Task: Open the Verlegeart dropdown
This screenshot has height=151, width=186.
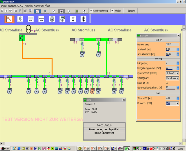Action: 177,78
